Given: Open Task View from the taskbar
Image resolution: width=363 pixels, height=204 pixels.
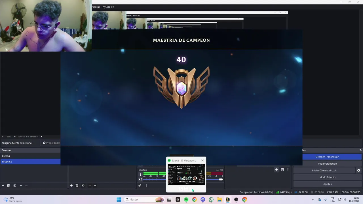Looking at the screenshot, I should coord(169,199).
